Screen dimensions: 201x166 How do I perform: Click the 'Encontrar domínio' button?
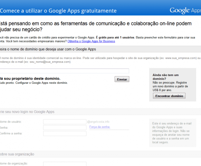(169, 96)
